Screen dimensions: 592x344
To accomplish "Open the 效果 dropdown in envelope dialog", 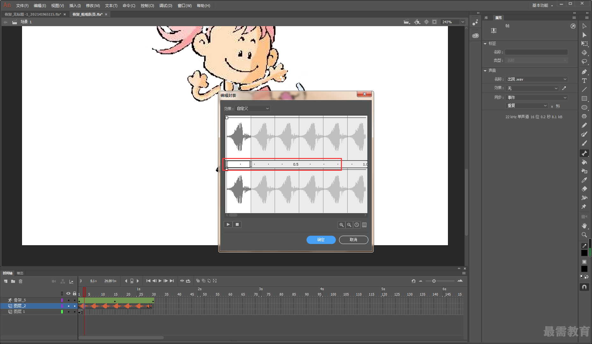I will click(253, 109).
